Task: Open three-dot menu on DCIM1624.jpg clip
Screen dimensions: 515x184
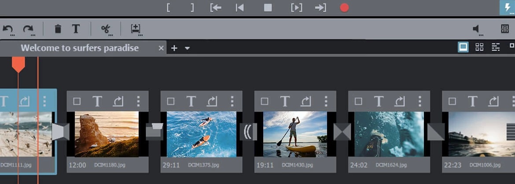Action: [x=419, y=102]
